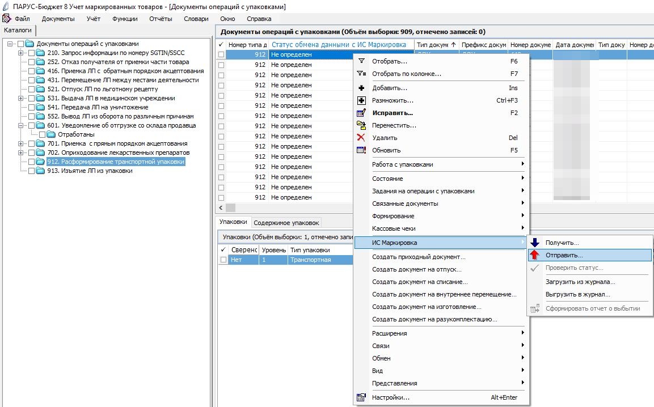Collapse tree node 601 Уведомление об отгрузке
654x407 pixels.
pos(20,125)
